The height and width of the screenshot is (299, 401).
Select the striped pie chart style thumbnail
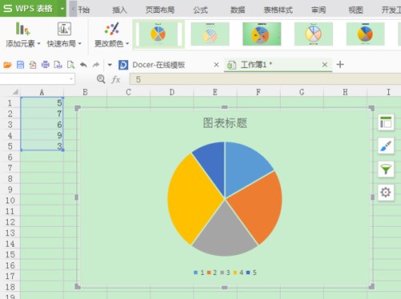[x=210, y=34]
